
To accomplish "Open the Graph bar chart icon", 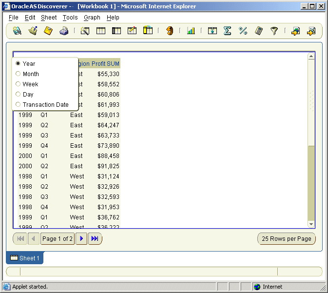I will 191,31.
